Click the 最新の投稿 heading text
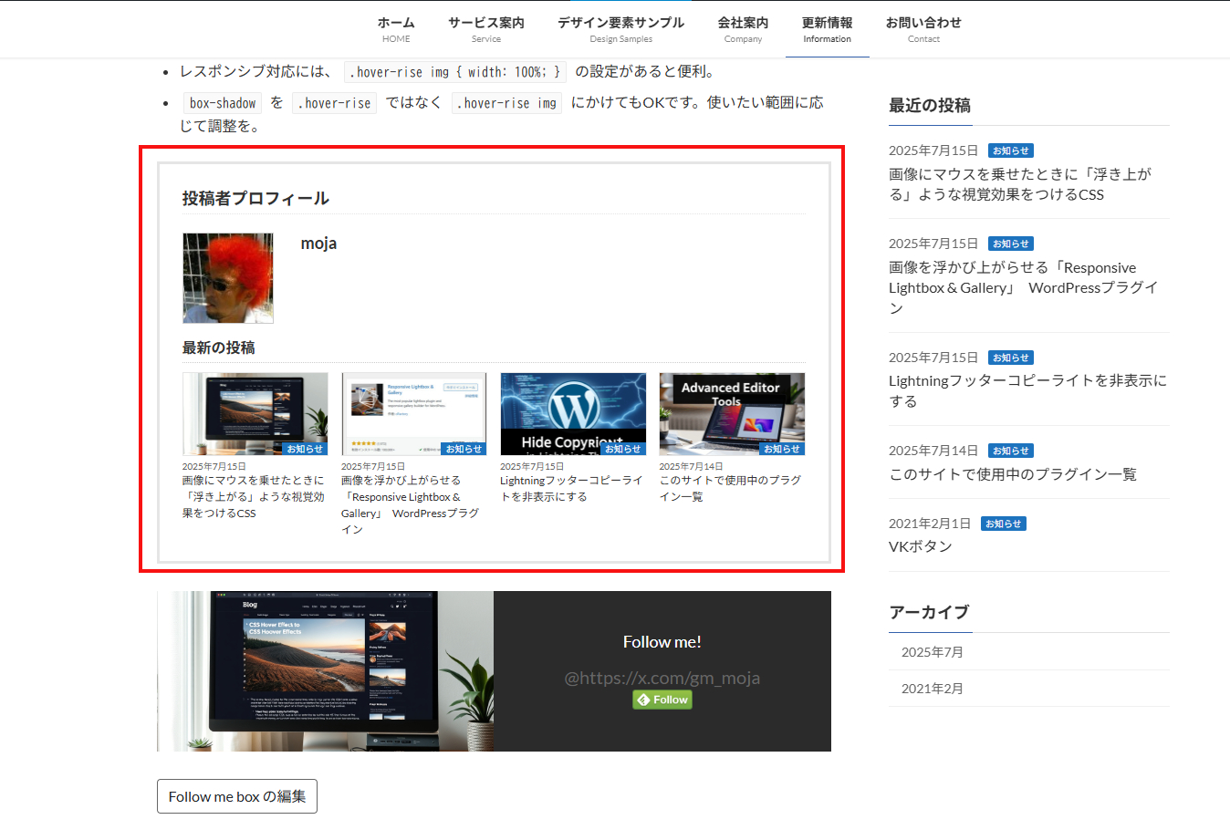 218,348
